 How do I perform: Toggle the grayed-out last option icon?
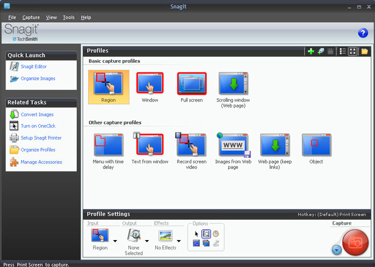pos(216,243)
